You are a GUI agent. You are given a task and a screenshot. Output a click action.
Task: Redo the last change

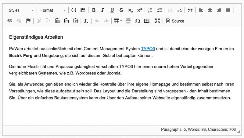point(106,21)
